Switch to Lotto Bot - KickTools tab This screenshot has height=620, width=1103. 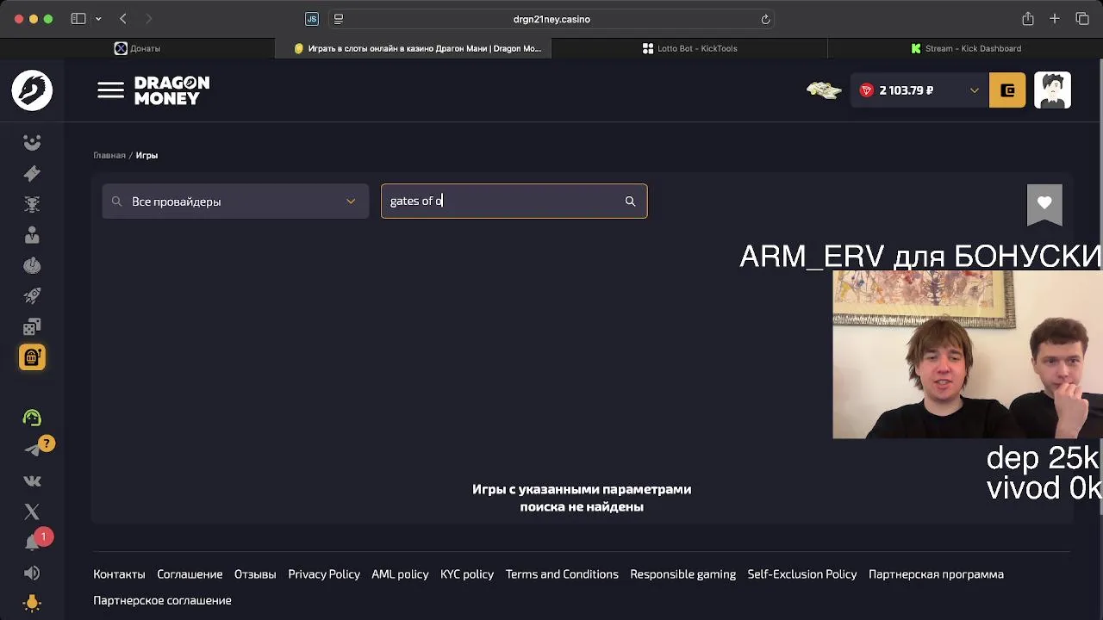coord(689,48)
